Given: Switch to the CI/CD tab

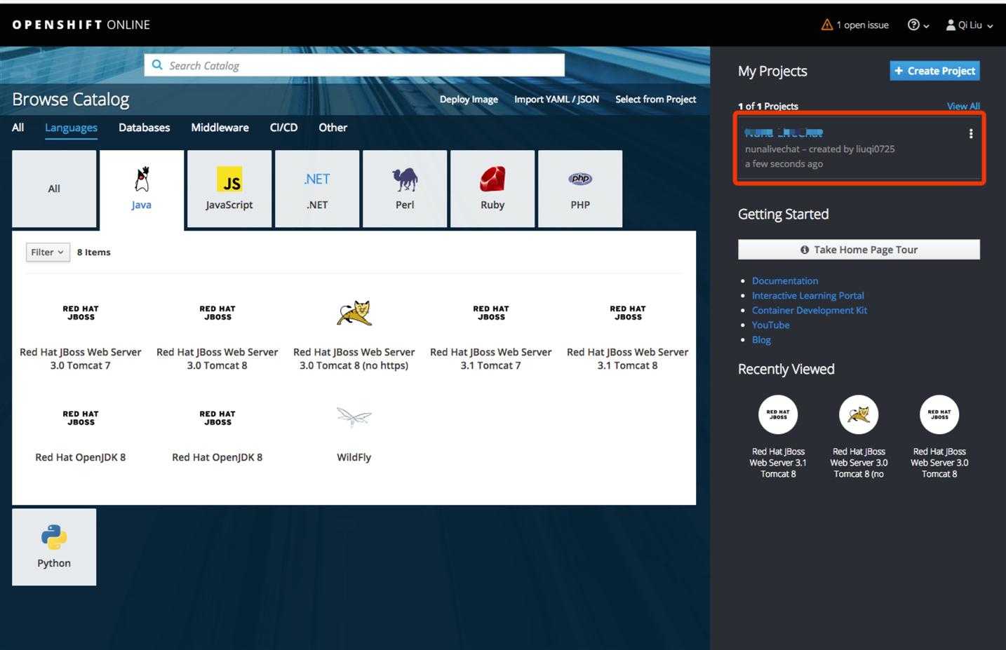Looking at the screenshot, I should click(x=283, y=128).
